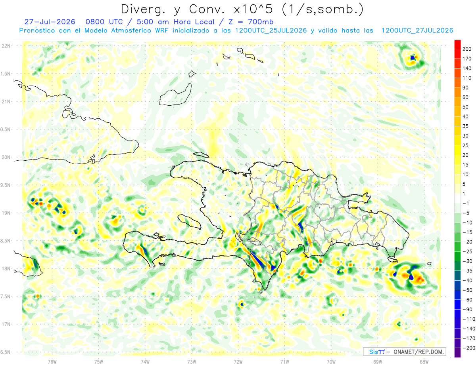Click the initialization stamp "1200UTC_25JUL2026"

(x=271, y=30)
